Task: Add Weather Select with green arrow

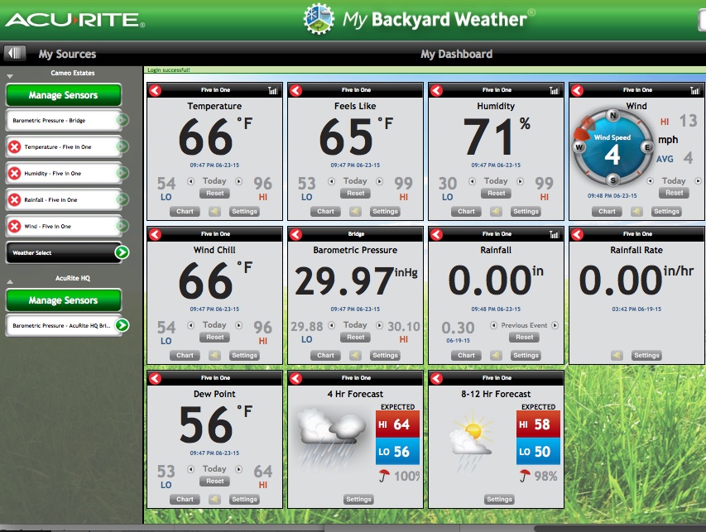Action: (x=122, y=252)
